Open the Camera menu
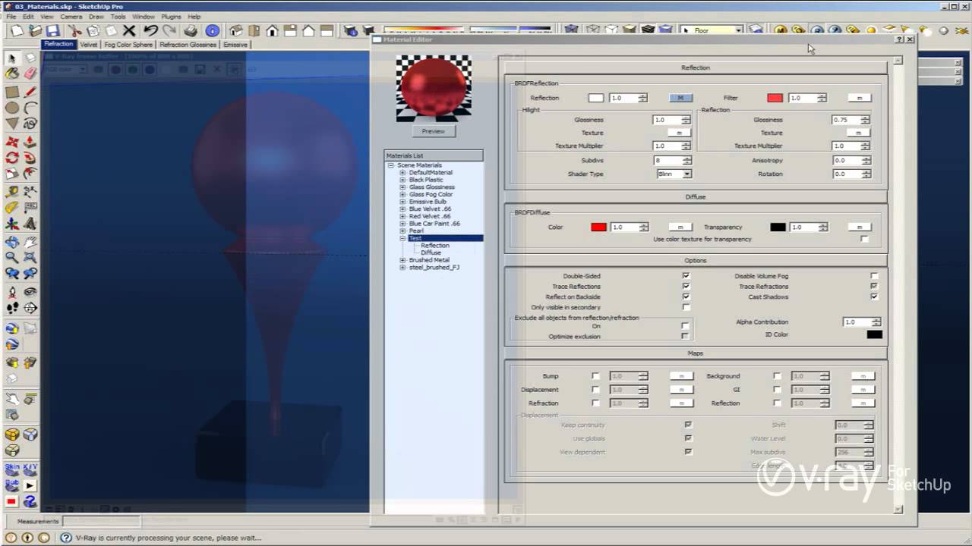The width and height of the screenshot is (972, 546). 71,16
